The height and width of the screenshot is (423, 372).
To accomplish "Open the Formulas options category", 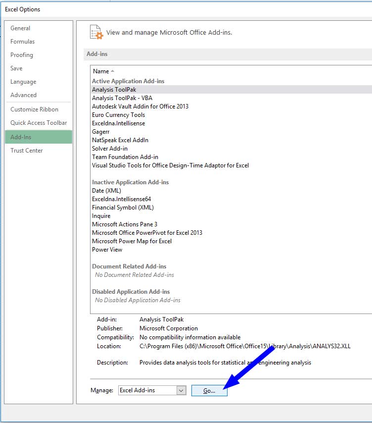I will 39,42.
